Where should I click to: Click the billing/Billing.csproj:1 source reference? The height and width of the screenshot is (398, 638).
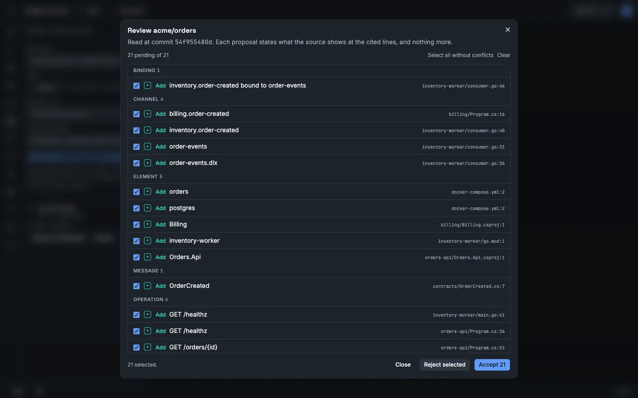click(x=473, y=225)
